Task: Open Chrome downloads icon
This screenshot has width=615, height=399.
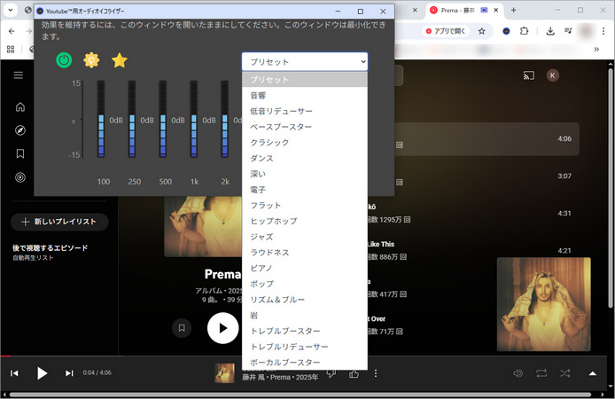Action: click(550, 31)
